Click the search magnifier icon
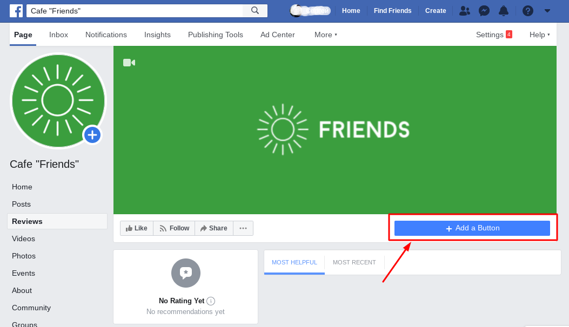The height and width of the screenshot is (327, 569). (x=255, y=11)
